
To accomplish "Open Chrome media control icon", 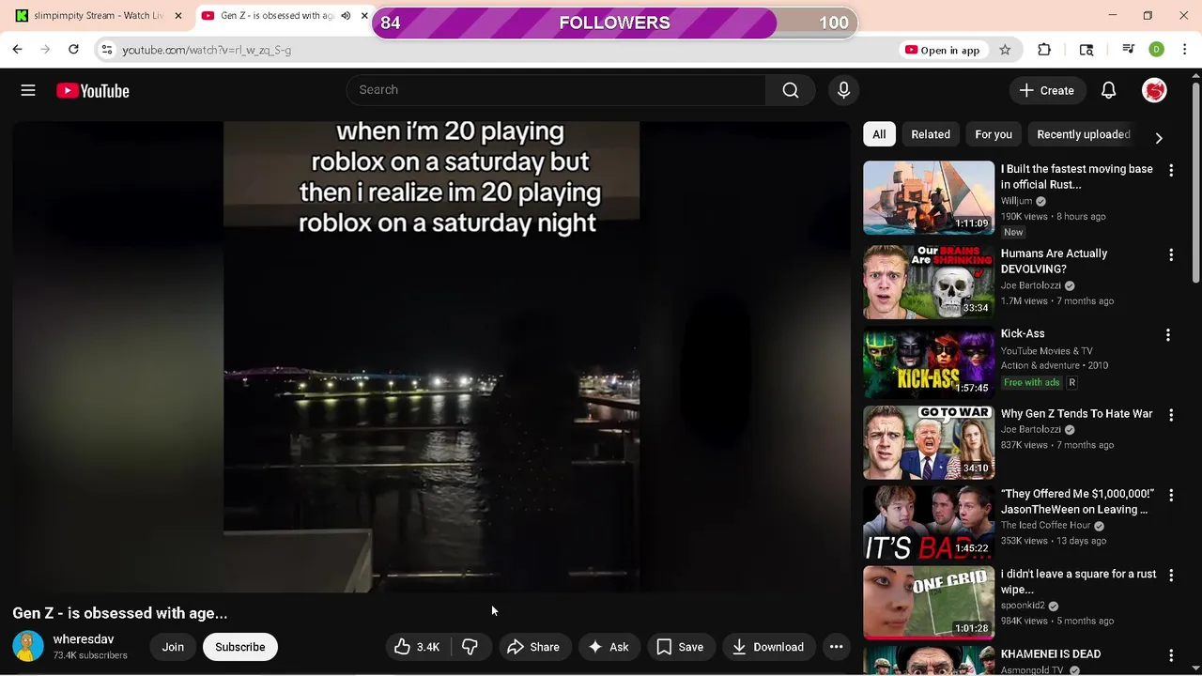I will click(1129, 50).
